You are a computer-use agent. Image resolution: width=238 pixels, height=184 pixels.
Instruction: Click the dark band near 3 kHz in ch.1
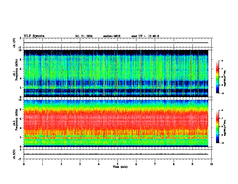[116, 83]
